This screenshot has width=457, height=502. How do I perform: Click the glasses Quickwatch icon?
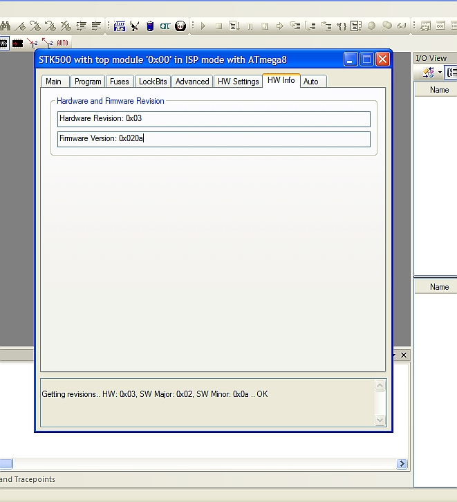click(402, 26)
